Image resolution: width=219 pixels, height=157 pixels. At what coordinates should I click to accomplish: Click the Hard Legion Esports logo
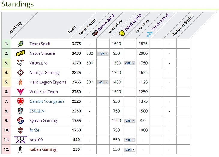[x=20, y=82]
